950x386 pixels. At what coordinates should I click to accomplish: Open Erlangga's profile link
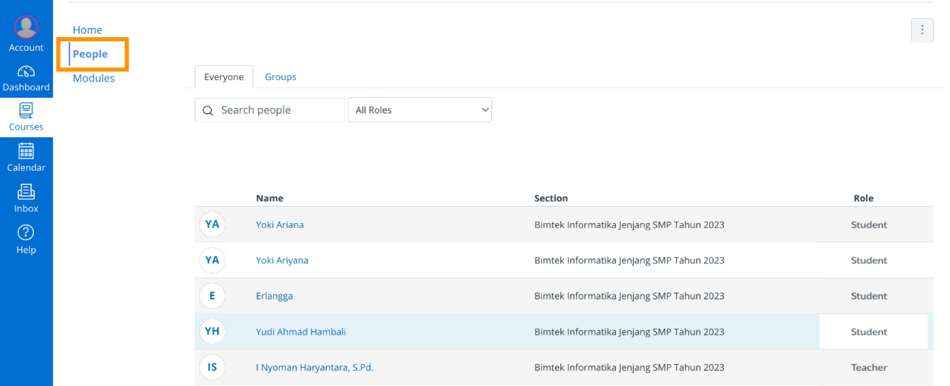click(274, 296)
